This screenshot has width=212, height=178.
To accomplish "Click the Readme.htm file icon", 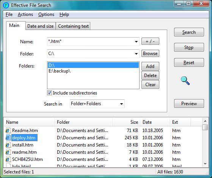I will (8, 131).
